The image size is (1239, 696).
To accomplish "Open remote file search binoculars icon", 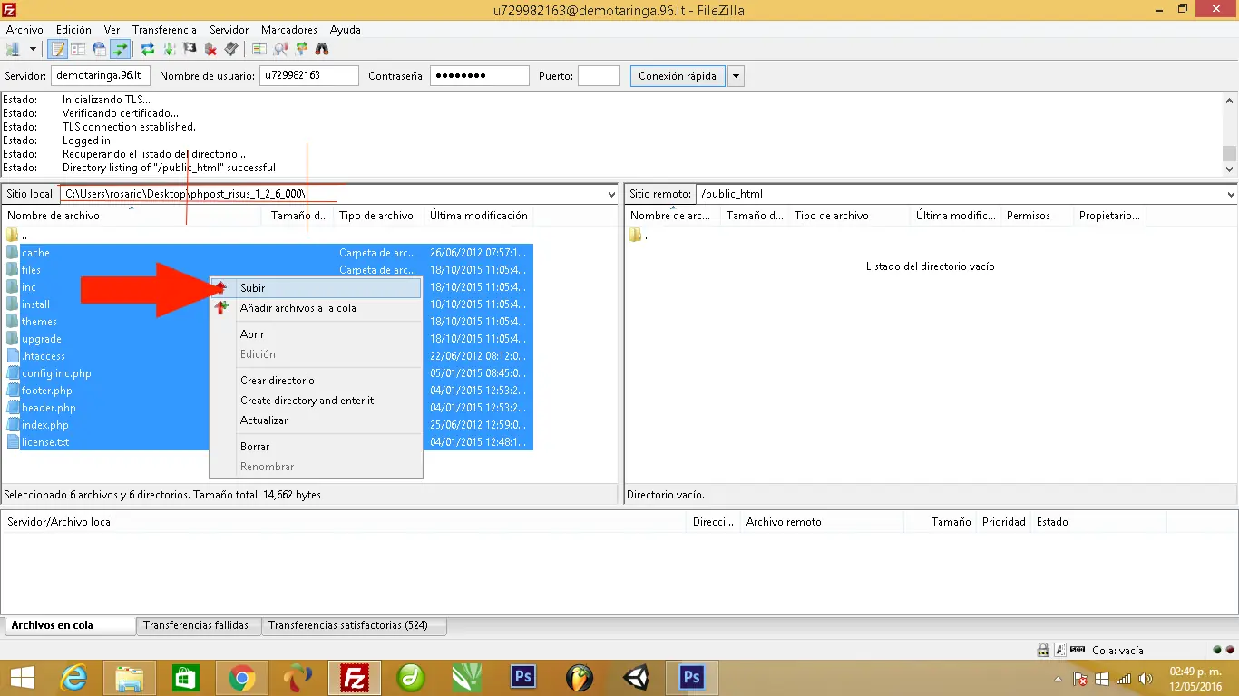I will (322, 49).
